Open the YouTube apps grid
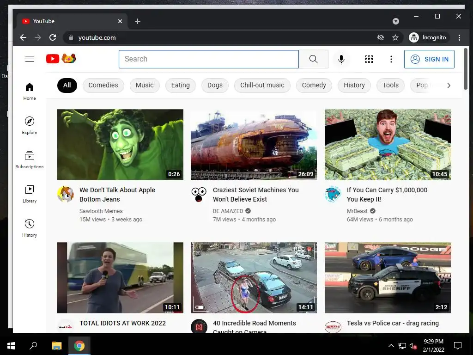 369,59
